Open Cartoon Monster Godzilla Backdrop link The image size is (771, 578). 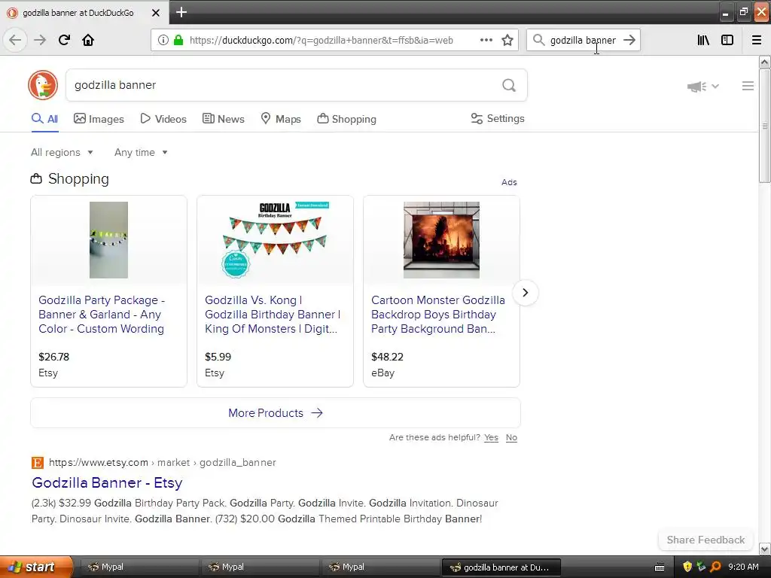[438, 314]
